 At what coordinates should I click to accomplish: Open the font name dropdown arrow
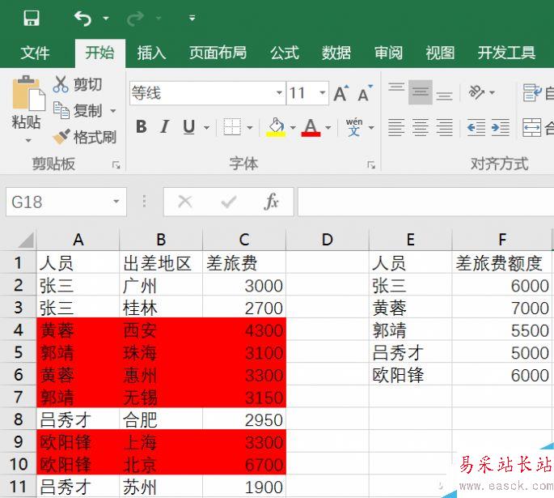coord(279,93)
